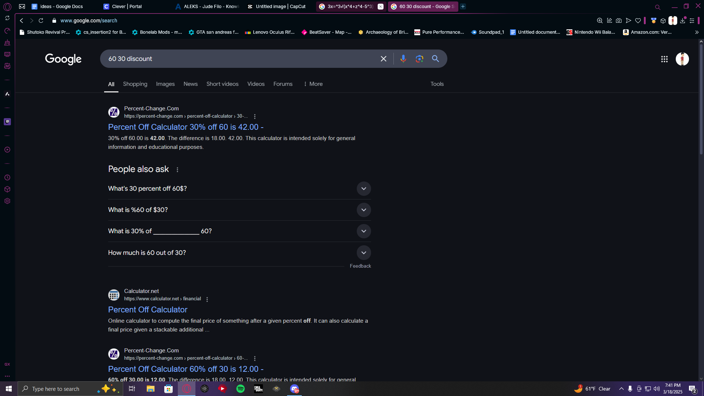704x396 pixels.
Task: Open the Google account avatar
Action: click(682, 59)
